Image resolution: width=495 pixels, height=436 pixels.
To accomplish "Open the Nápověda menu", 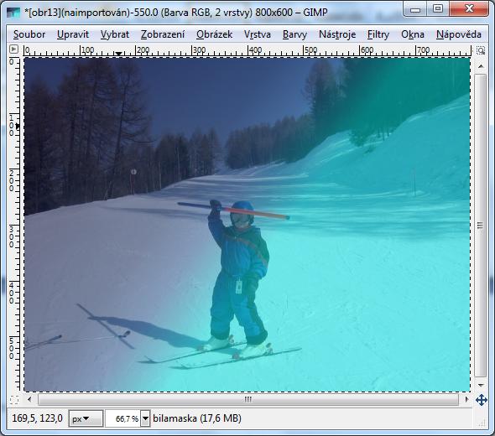I will click(x=459, y=34).
